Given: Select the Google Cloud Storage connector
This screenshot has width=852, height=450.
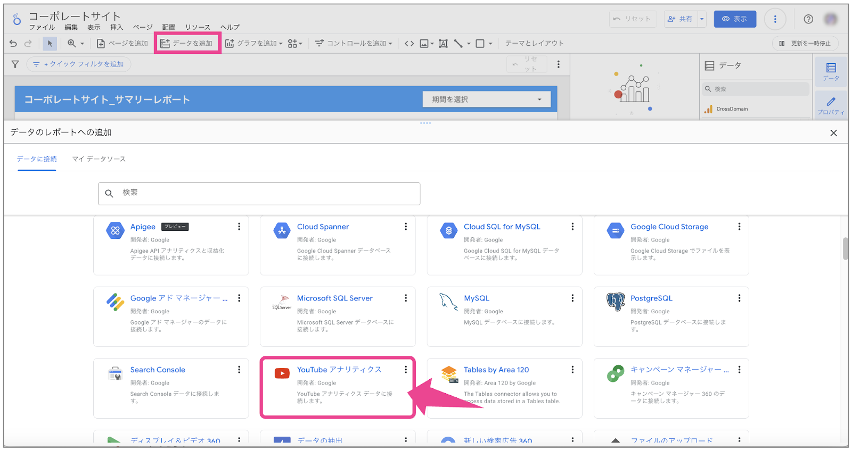Looking at the screenshot, I should [x=671, y=245].
